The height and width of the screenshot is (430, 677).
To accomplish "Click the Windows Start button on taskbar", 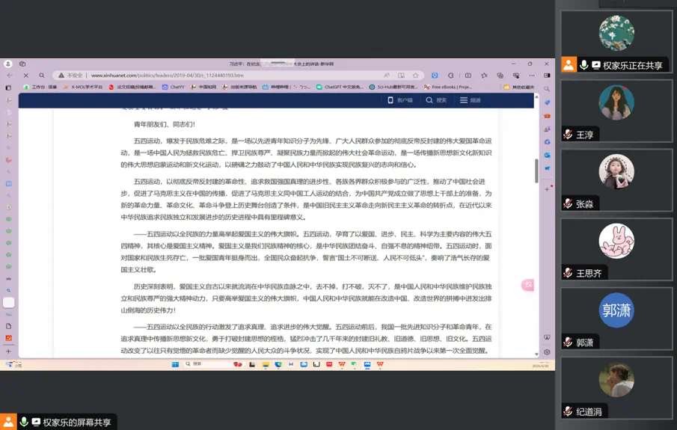I will pos(176,364).
